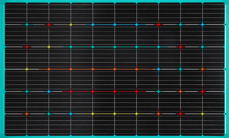The height and width of the screenshot is (138, 229).
Task: Select the rightmost red marker in top row
Action: (x=159, y=24)
